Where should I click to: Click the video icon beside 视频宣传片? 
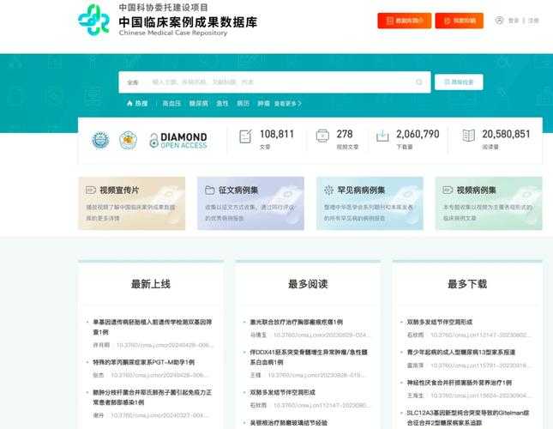click(91, 190)
